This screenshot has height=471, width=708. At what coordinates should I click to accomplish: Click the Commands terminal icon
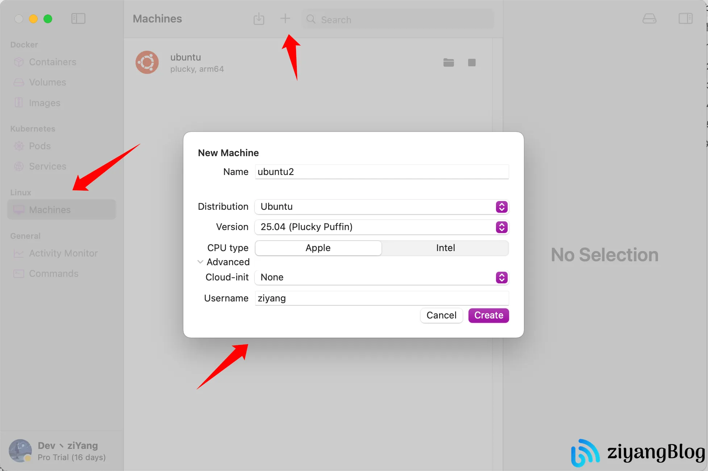coord(19,274)
